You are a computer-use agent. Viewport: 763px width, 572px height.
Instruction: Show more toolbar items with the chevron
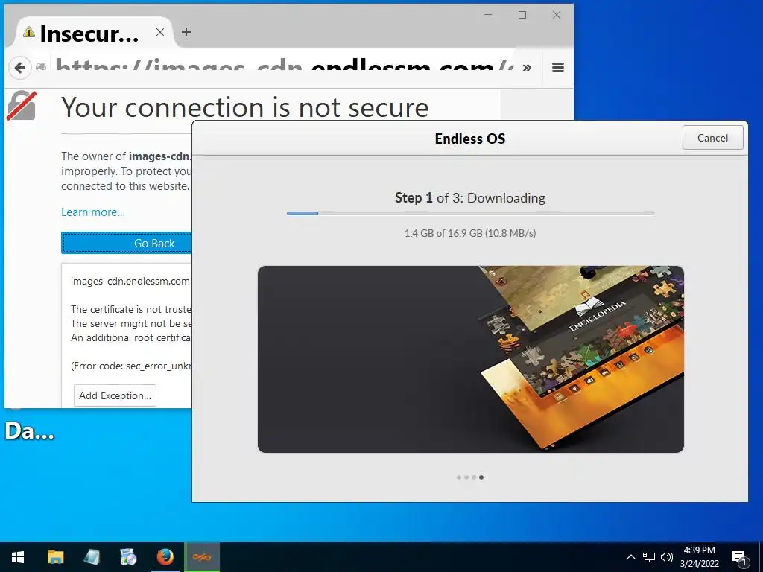(527, 68)
